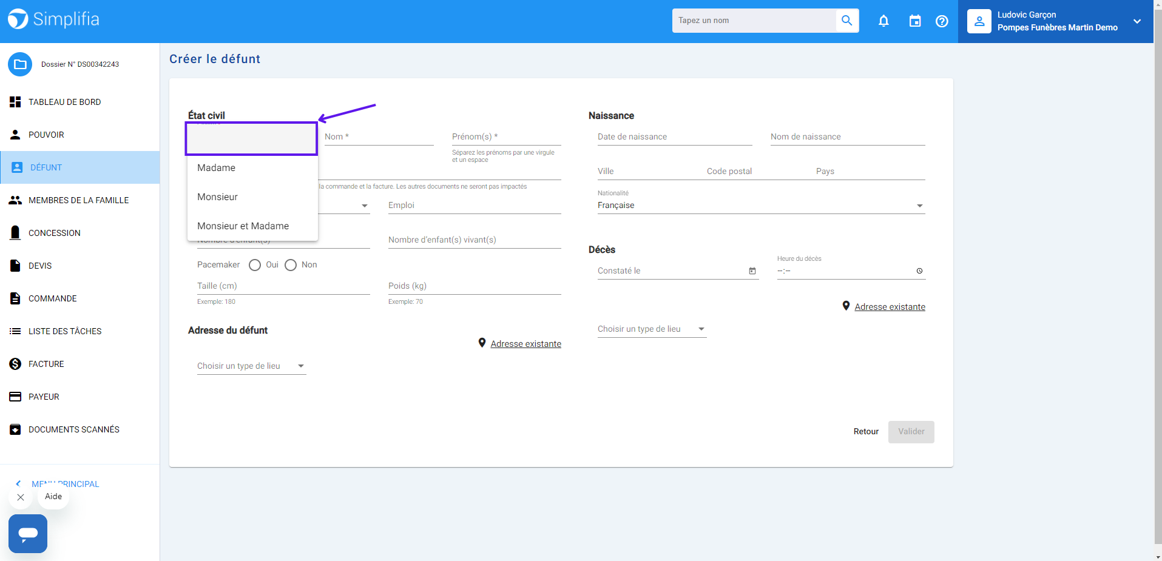The width and height of the screenshot is (1162, 561).
Task: Click the Retour button
Action: tap(866, 432)
